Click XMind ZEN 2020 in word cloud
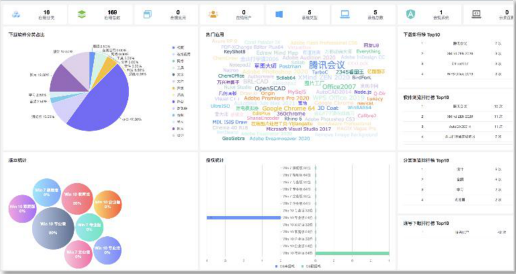This screenshot has height=274, width=516. (x=324, y=78)
